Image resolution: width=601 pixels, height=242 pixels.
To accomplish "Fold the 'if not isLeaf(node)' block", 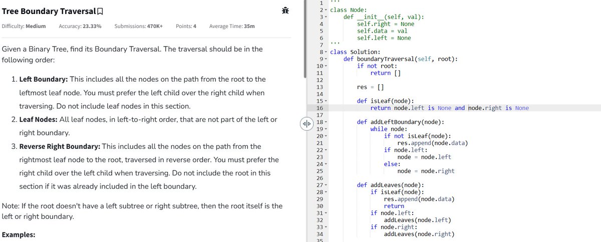I will click(326, 136).
